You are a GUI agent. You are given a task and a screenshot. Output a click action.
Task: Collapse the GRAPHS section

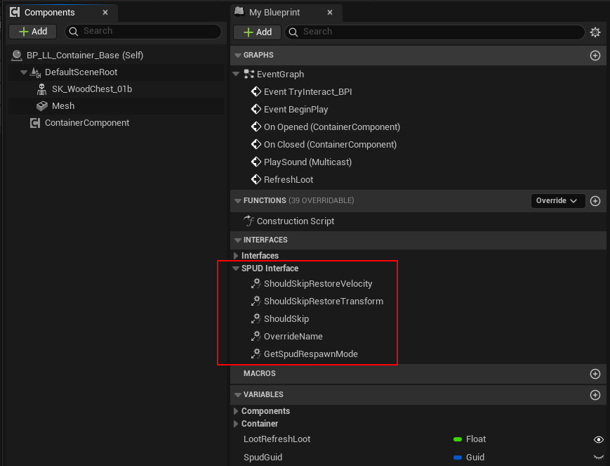[x=238, y=56]
